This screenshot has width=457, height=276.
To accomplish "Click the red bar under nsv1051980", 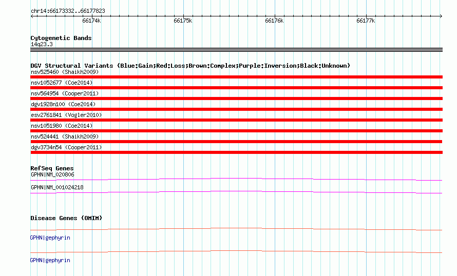I will 236,131.
